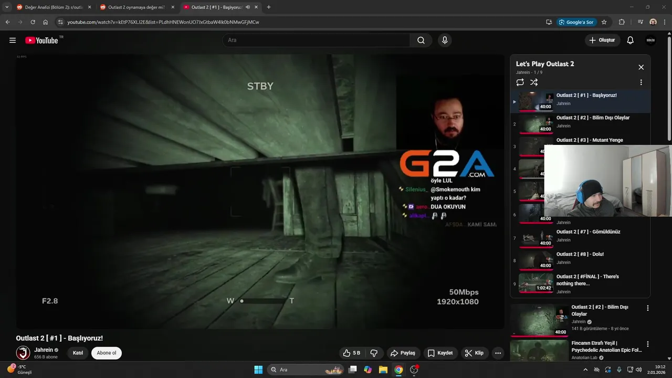Screen dimensions: 672x378
Task: Open Fincanın Etrafı Yeşil recommended video title
Action: tap(606, 346)
